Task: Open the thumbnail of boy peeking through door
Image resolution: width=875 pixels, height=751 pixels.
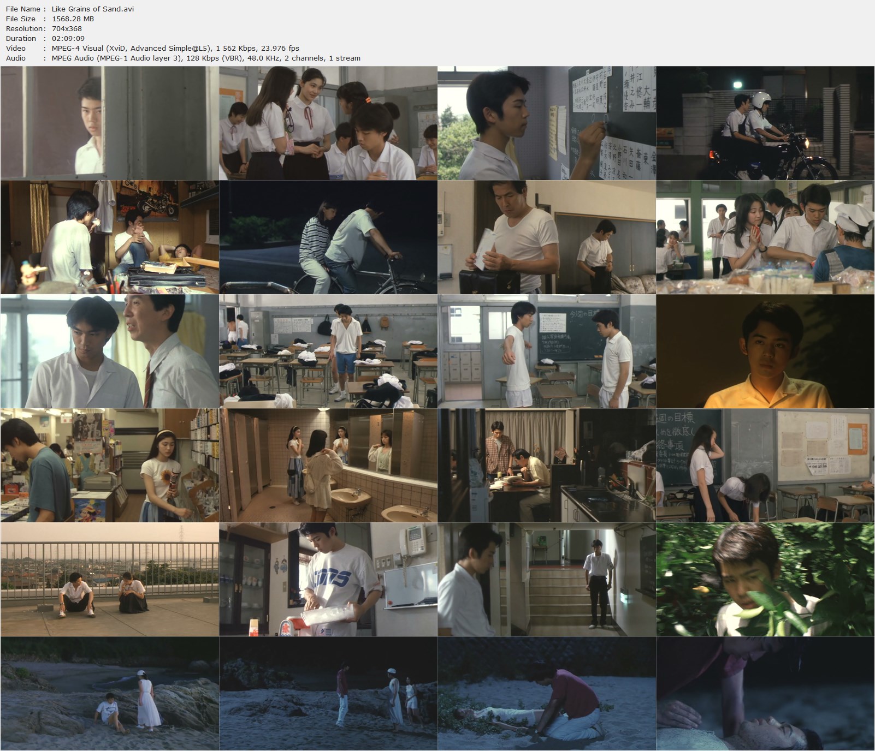Action: (x=109, y=123)
